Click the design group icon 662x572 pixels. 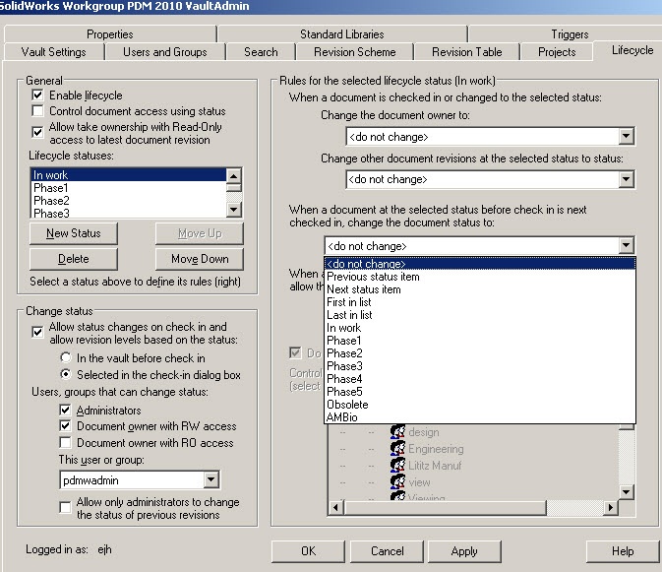click(x=397, y=432)
